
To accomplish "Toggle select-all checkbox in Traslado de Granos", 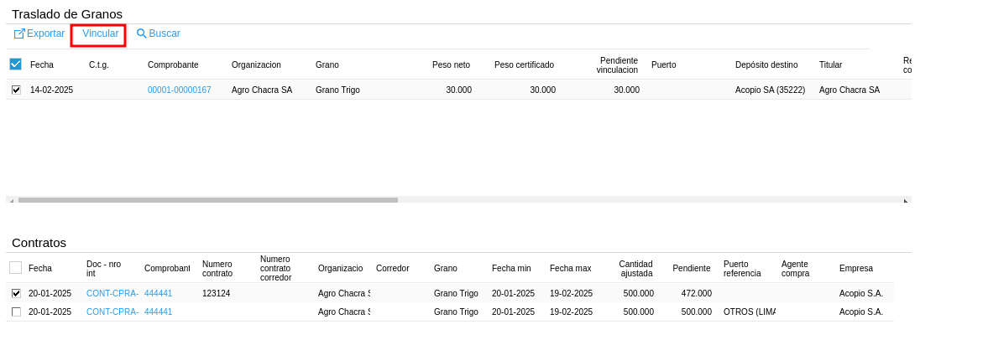I will click(x=16, y=64).
